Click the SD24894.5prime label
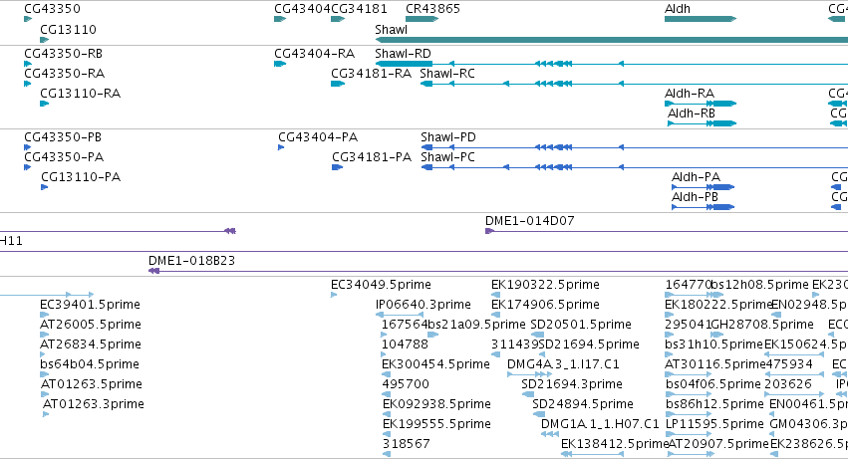The image size is (848, 459). click(x=583, y=405)
